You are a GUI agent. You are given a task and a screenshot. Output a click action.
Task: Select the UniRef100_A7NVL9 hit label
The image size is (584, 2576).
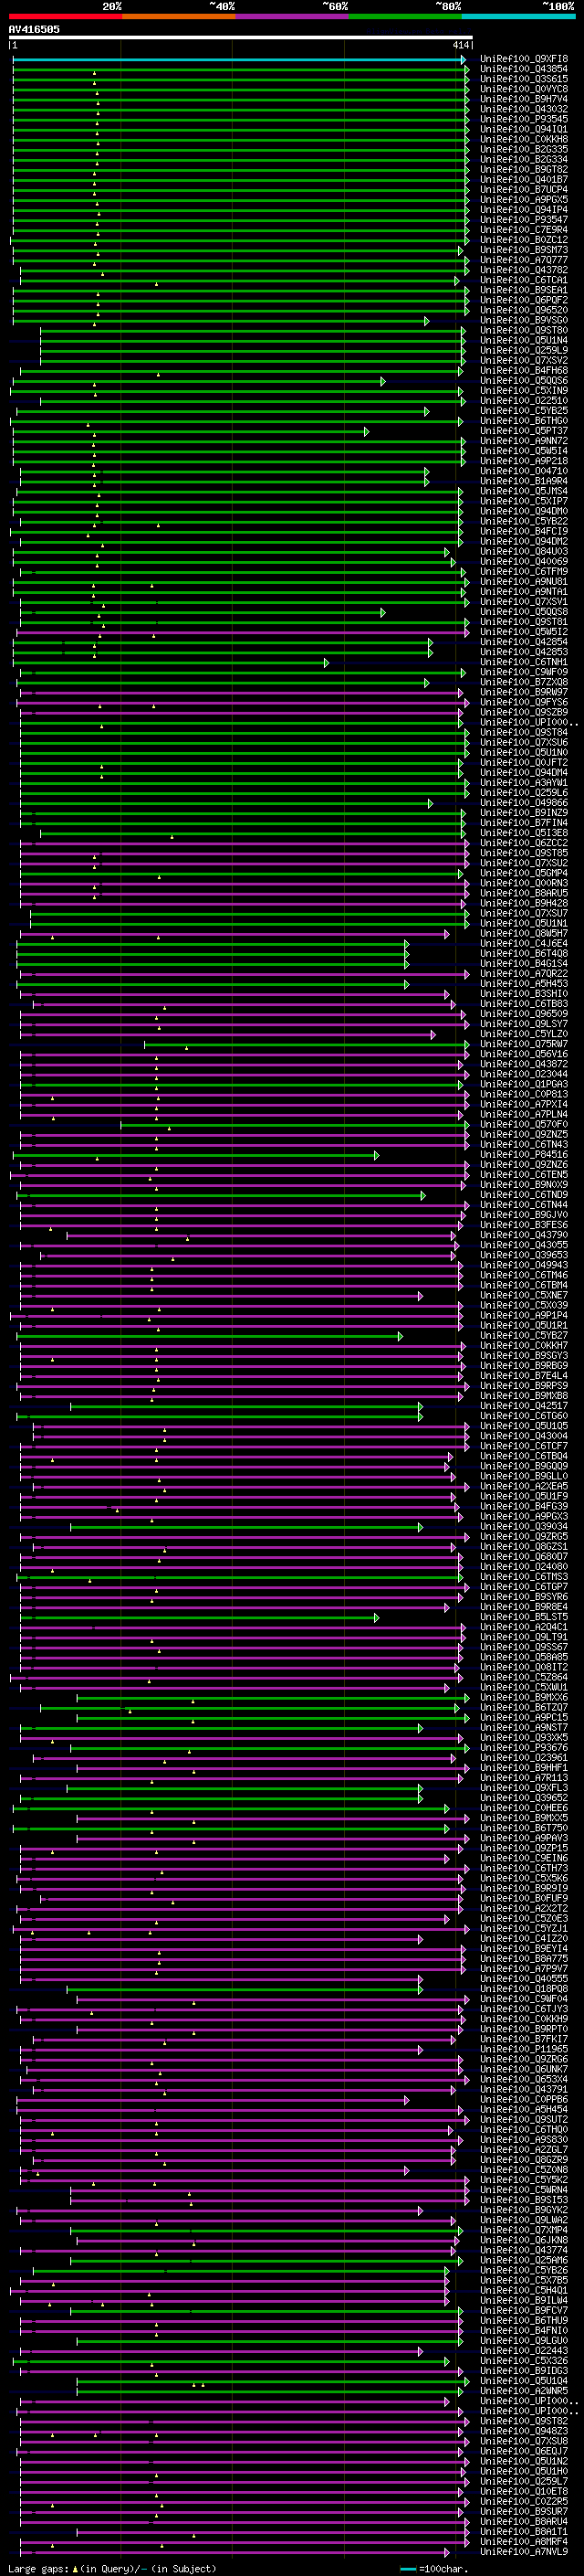524,2551
